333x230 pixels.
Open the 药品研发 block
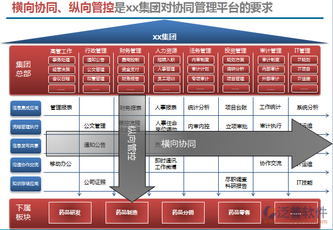(x=70, y=213)
